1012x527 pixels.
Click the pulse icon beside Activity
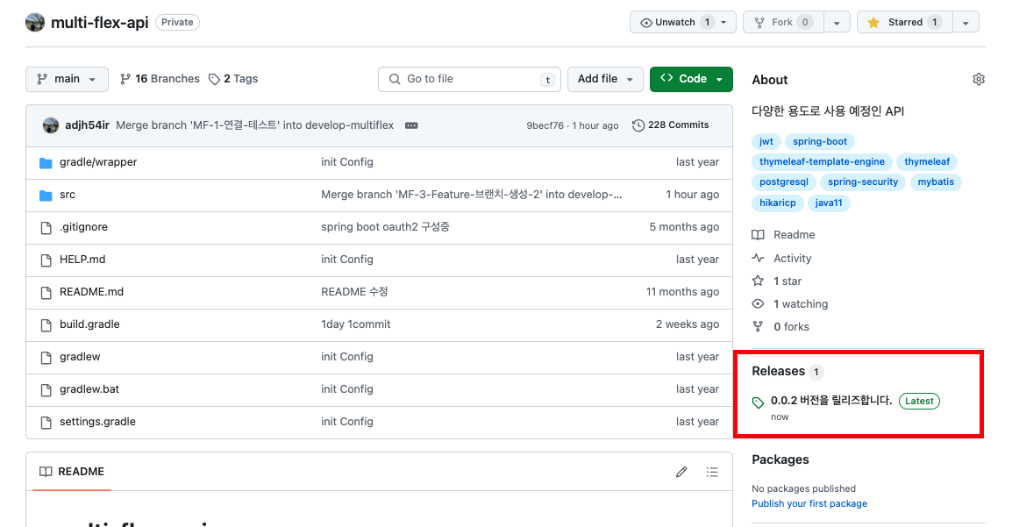tap(758, 258)
